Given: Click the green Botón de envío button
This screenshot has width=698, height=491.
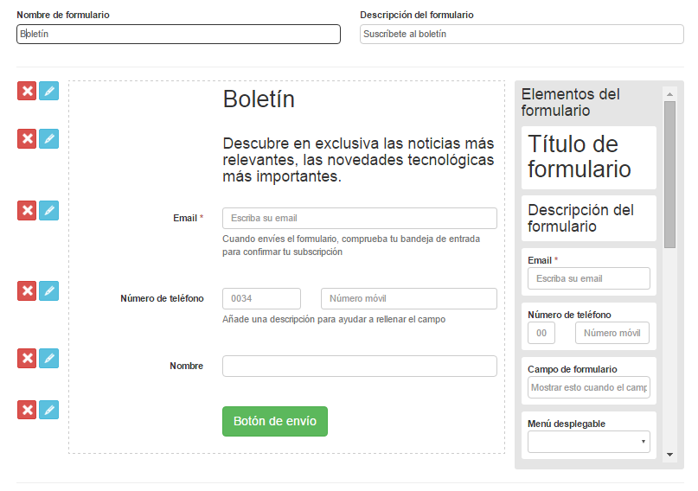Looking at the screenshot, I should pos(275,421).
